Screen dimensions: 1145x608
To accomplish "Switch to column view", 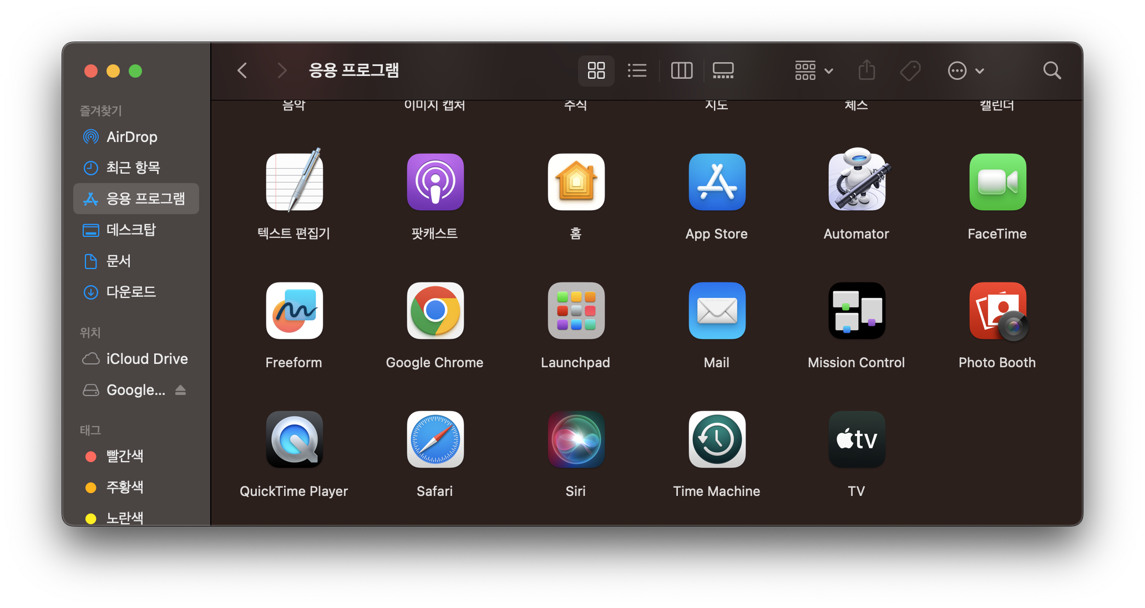I will coord(681,70).
